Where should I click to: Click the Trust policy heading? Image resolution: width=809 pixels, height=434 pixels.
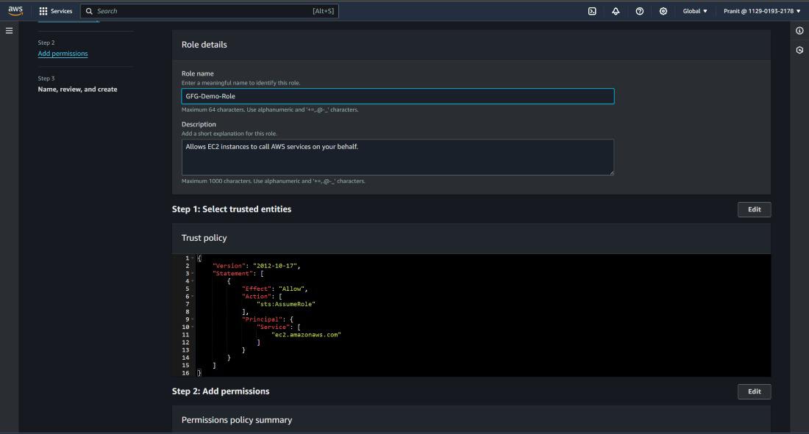click(x=204, y=238)
